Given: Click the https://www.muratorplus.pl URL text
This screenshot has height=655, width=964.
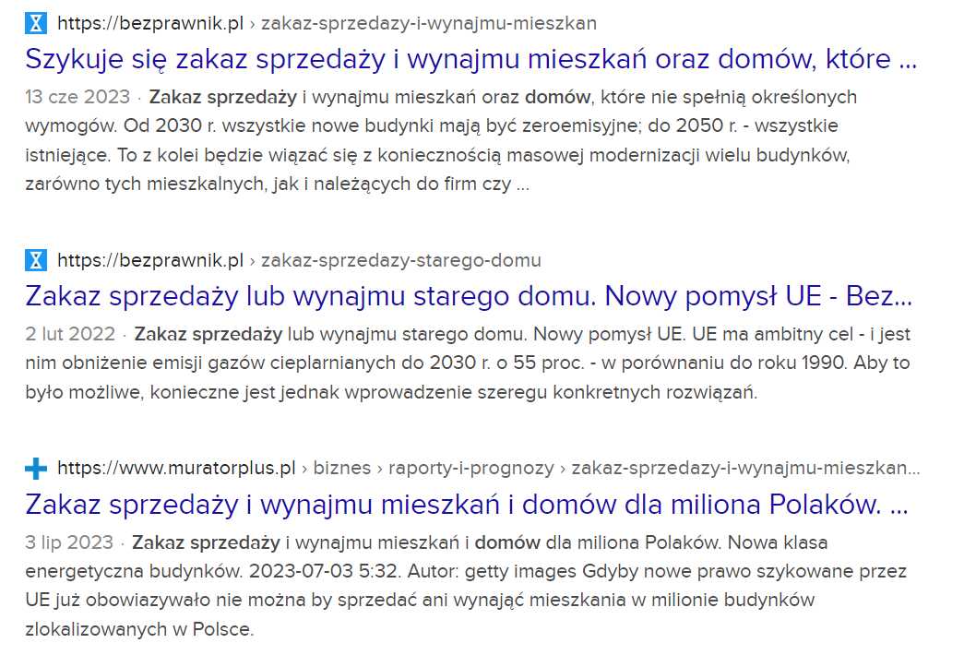Looking at the screenshot, I should point(176,468).
